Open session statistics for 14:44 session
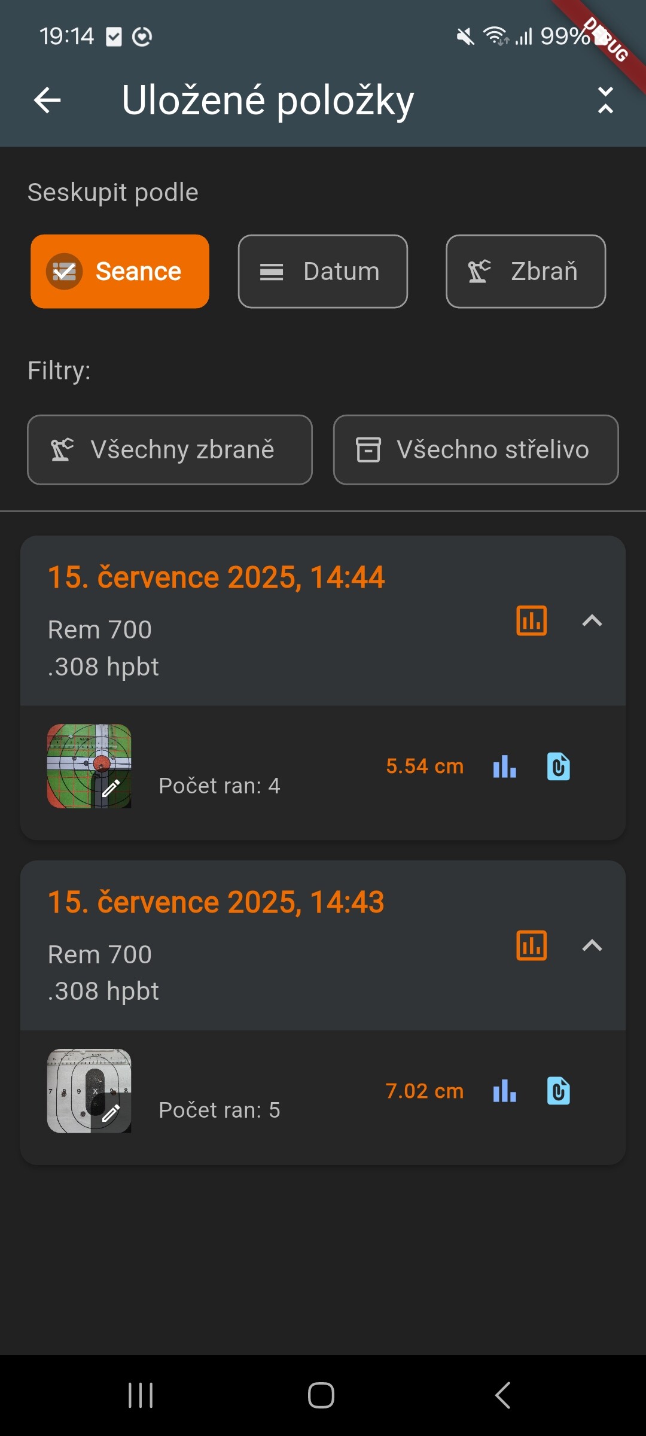 click(531, 620)
